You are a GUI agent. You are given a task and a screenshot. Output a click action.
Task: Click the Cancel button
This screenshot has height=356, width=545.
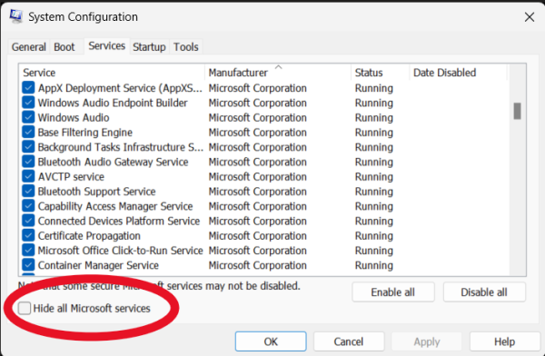(x=349, y=341)
